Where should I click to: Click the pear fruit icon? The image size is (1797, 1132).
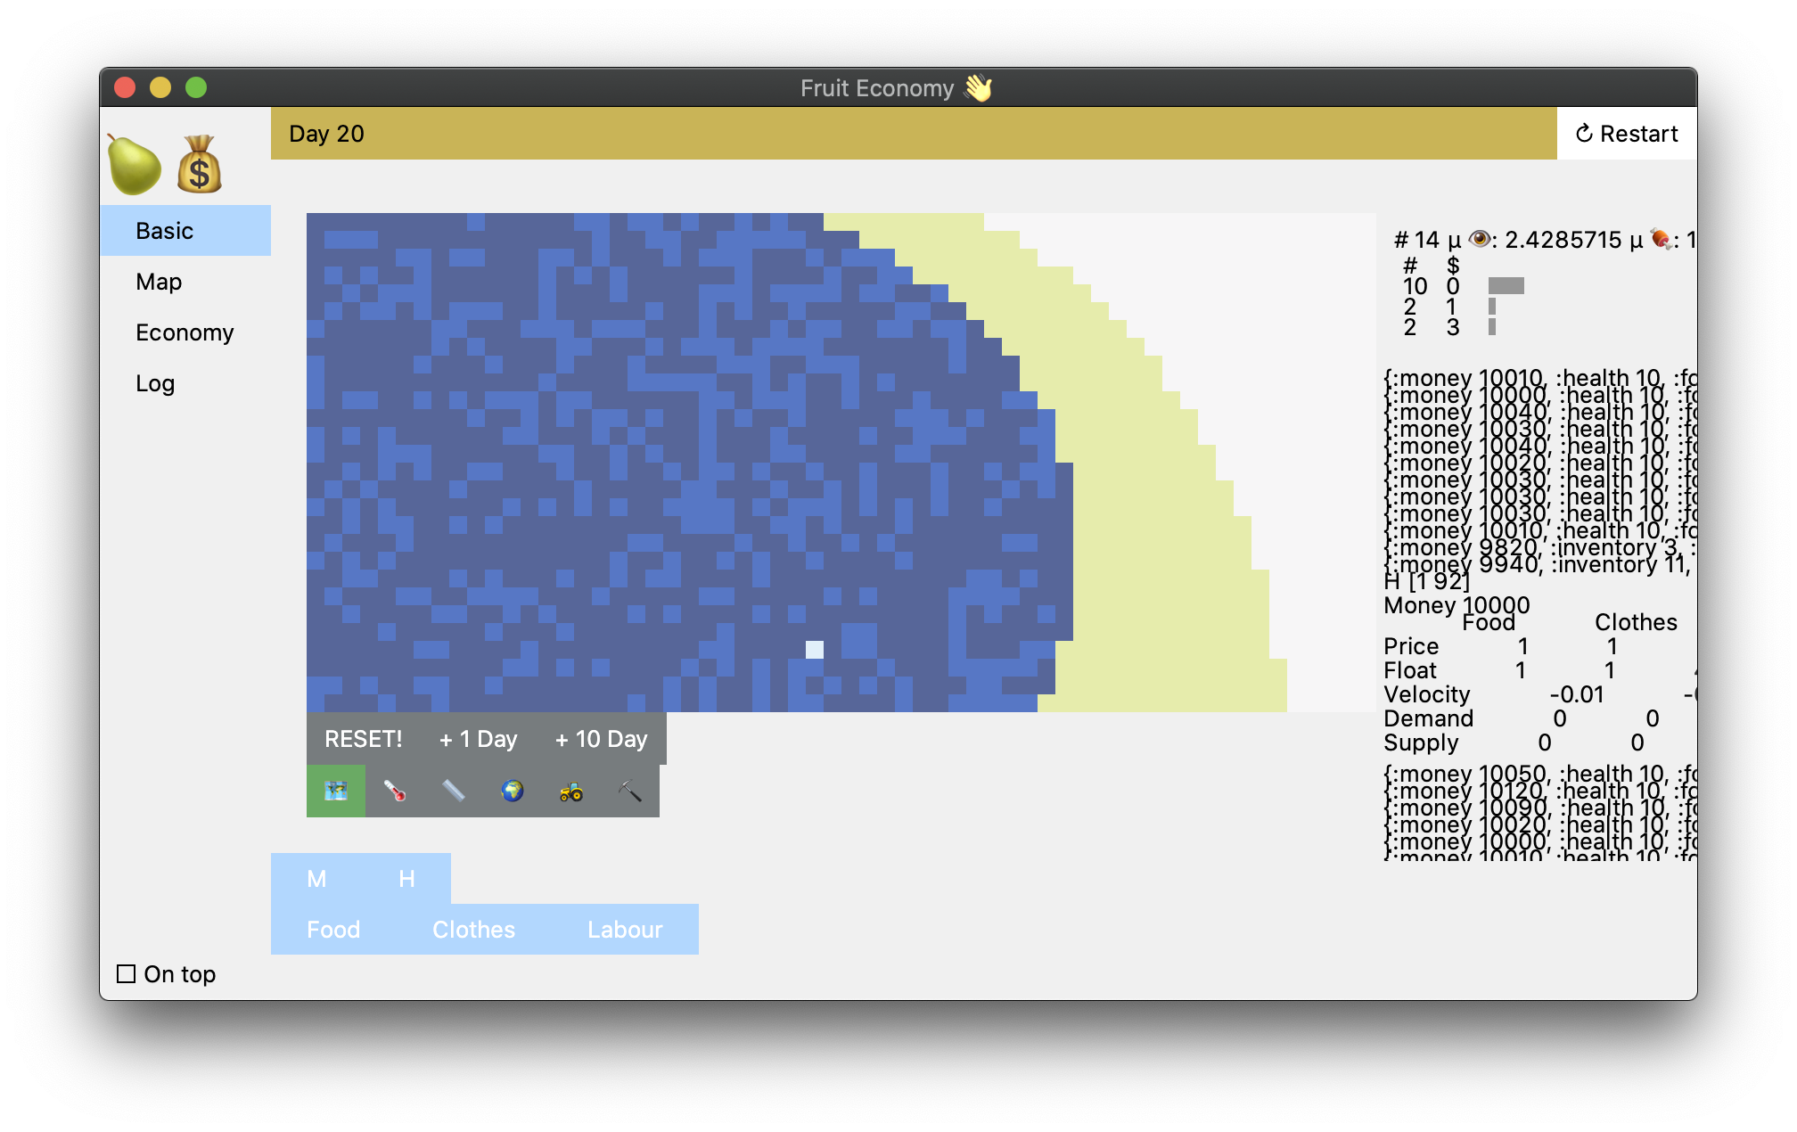pyautogui.click(x=133, y=163)
